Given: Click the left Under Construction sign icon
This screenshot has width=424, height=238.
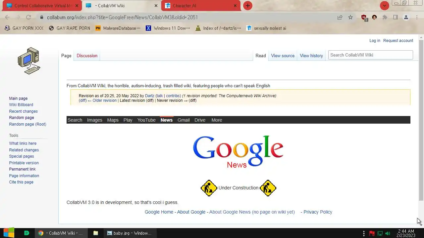Looking at the screenshot, I should click(x=209, y=188).
